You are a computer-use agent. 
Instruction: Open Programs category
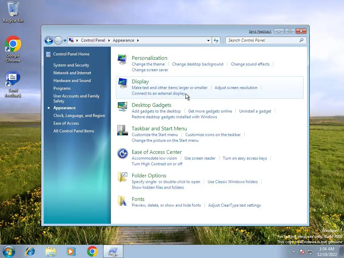click(62, 88)
